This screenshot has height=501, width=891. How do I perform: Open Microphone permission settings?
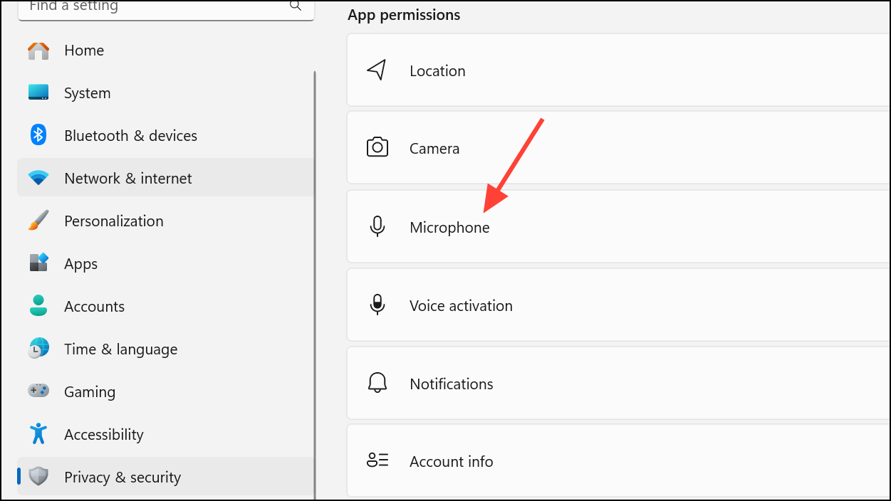(618, 227)
